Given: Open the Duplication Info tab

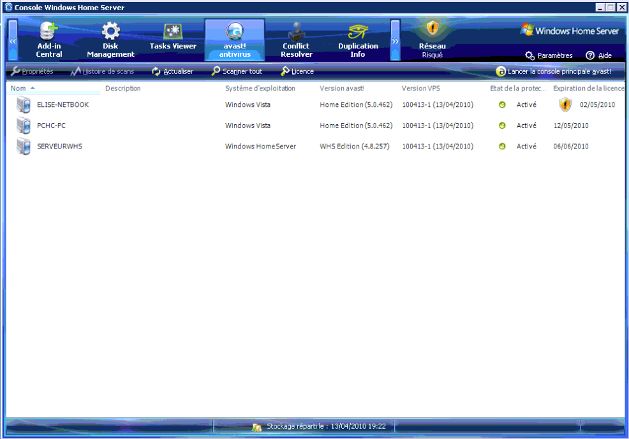Looking at the screenshot, I should click(x=358, y=40).
